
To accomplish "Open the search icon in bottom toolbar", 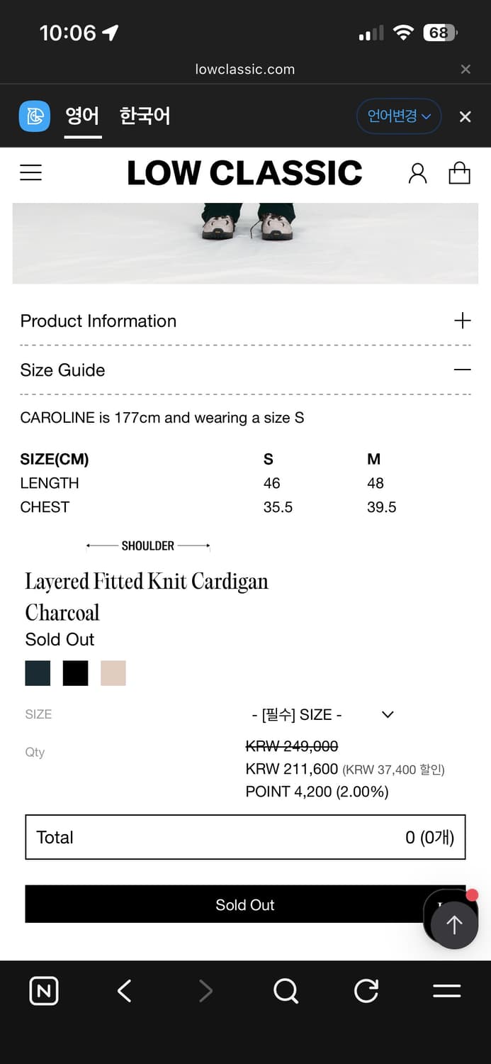I will coord(286,991).
